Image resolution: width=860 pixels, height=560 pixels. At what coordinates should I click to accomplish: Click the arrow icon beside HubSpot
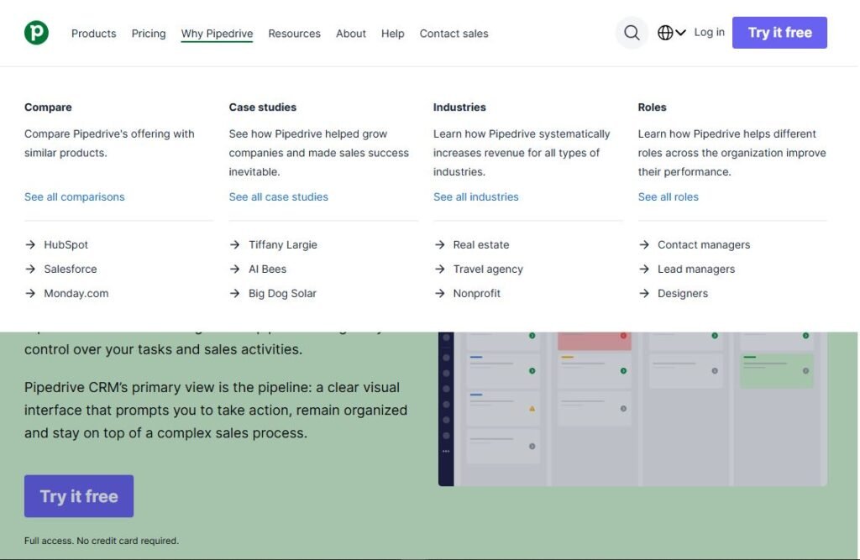[x=29, y=244]
